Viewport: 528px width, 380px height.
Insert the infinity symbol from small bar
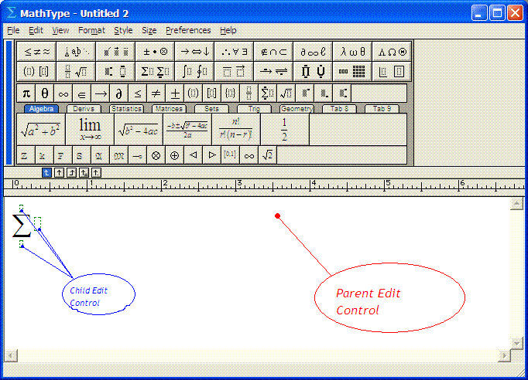63,93
